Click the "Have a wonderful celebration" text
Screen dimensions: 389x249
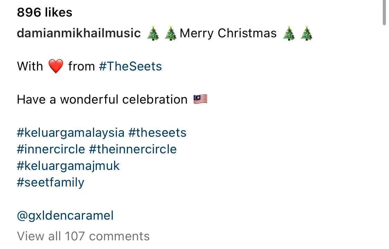(102, 99)
